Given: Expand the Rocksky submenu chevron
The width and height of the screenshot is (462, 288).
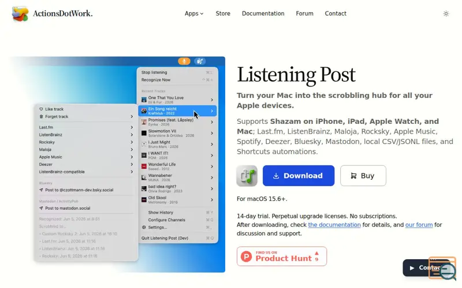Looking at the screenshot, I should click(x=132, y=142).
